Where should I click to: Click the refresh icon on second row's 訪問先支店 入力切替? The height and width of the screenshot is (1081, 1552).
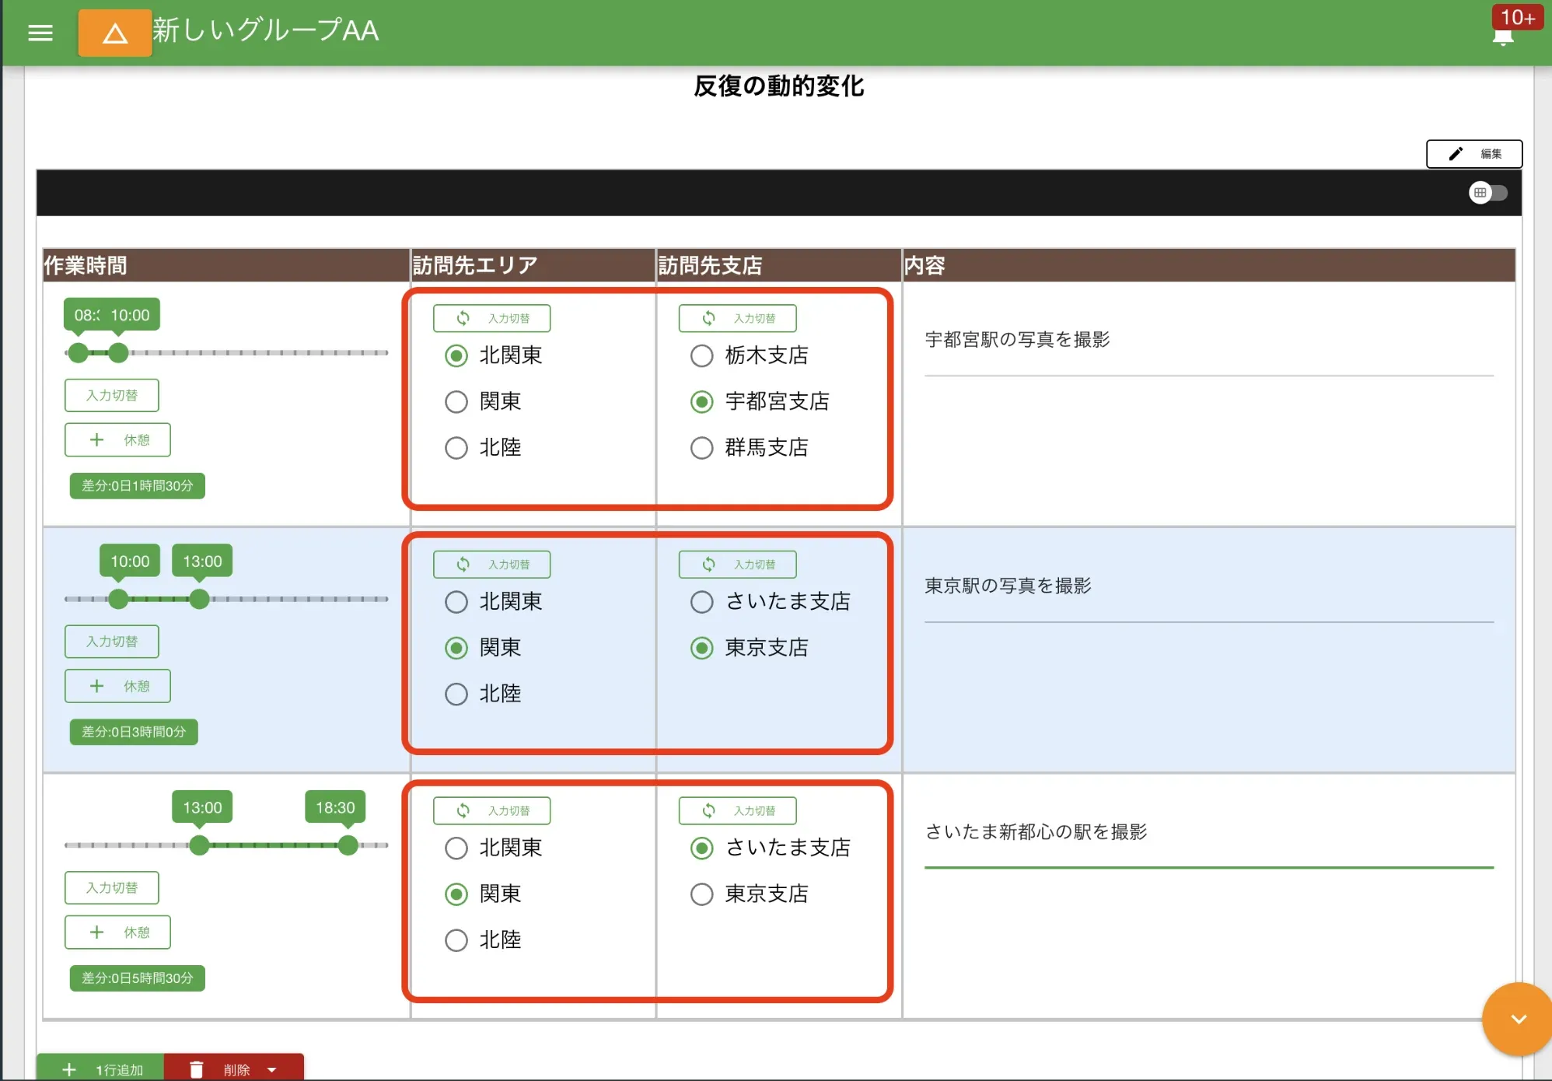pos(710,564)
